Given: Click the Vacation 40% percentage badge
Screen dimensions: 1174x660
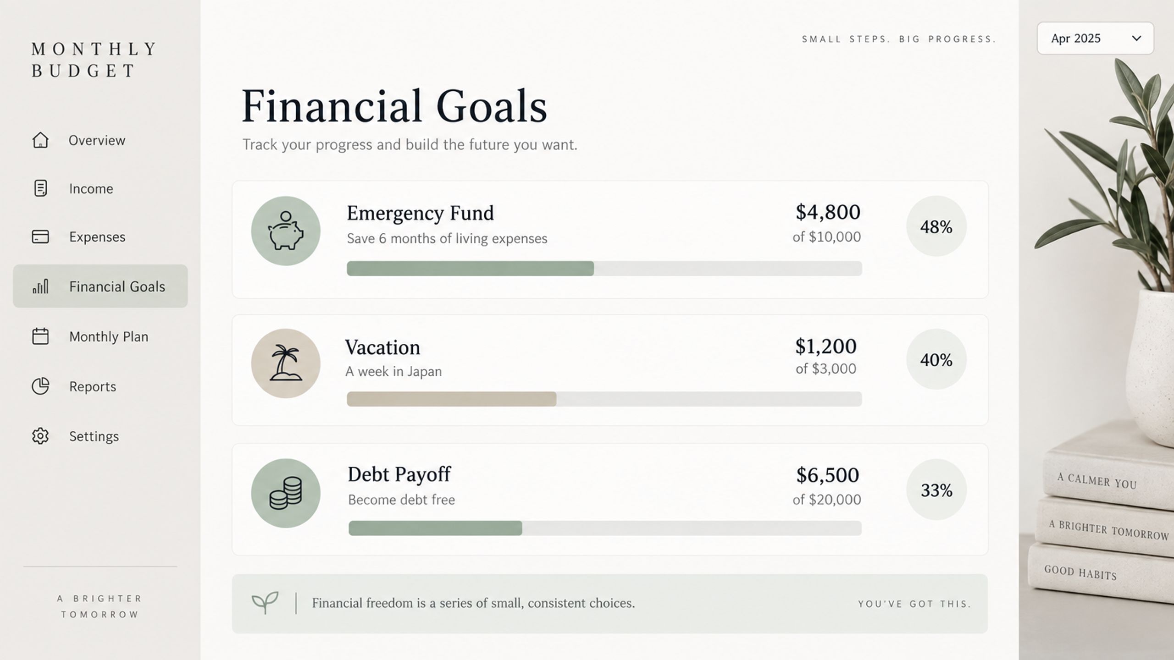Looking at the screenshot, I should point(936,359).
